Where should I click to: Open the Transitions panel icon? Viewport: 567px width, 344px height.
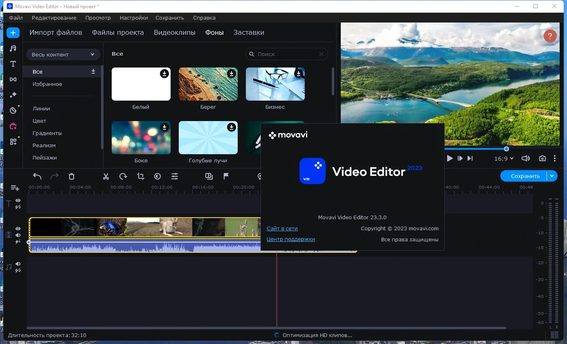[x=13, y=79]
